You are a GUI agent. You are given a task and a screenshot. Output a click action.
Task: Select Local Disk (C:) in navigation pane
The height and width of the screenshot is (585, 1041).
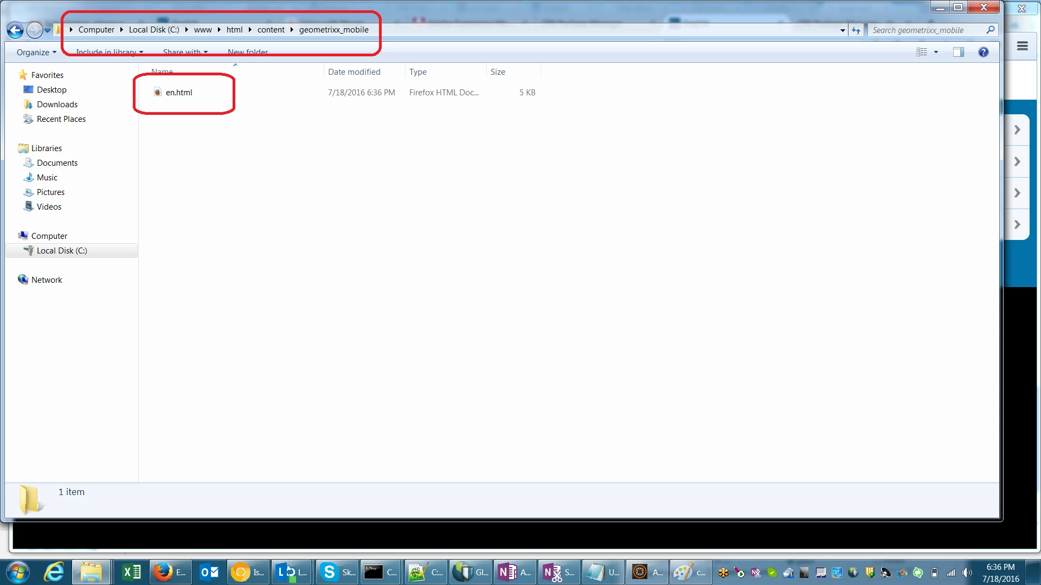coord(62,251)
